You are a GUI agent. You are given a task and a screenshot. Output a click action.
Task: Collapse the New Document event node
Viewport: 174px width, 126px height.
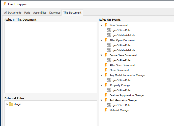tap(101, 25)
